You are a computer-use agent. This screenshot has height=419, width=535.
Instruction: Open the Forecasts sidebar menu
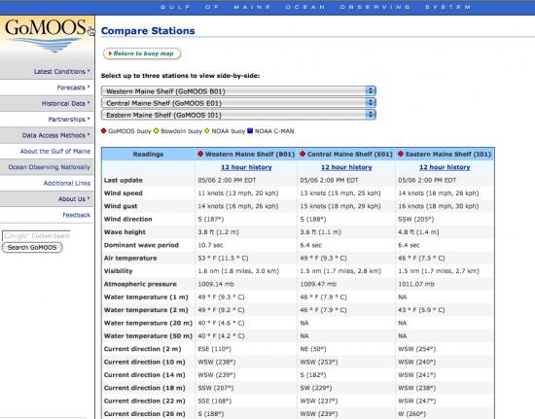pyautogui.click(x=73, y=87)
